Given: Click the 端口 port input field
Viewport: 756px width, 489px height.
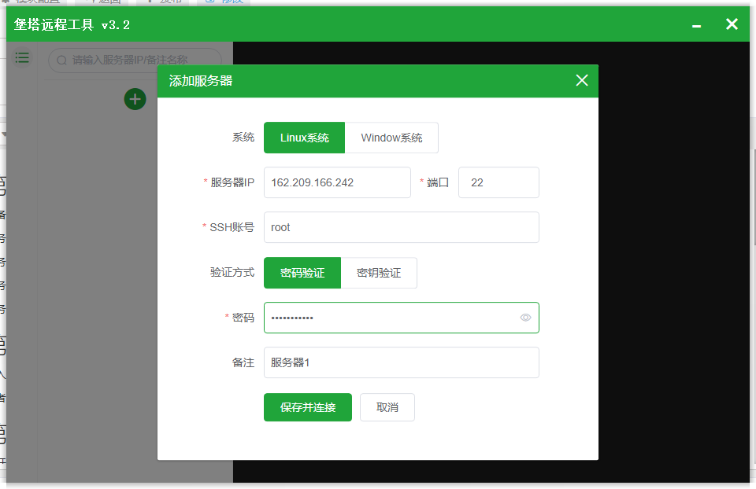Looking at the screenshot, I should (498, 182).
